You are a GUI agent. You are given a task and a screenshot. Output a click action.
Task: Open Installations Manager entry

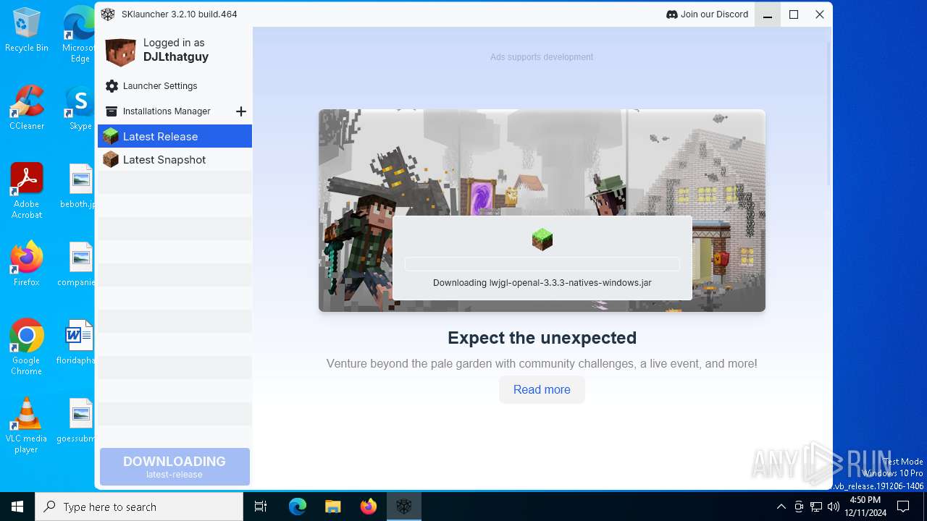(x=167, y=111)
